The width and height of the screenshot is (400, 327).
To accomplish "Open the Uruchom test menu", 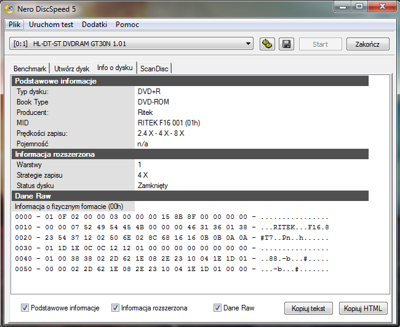I will click(x=51, y=25).
